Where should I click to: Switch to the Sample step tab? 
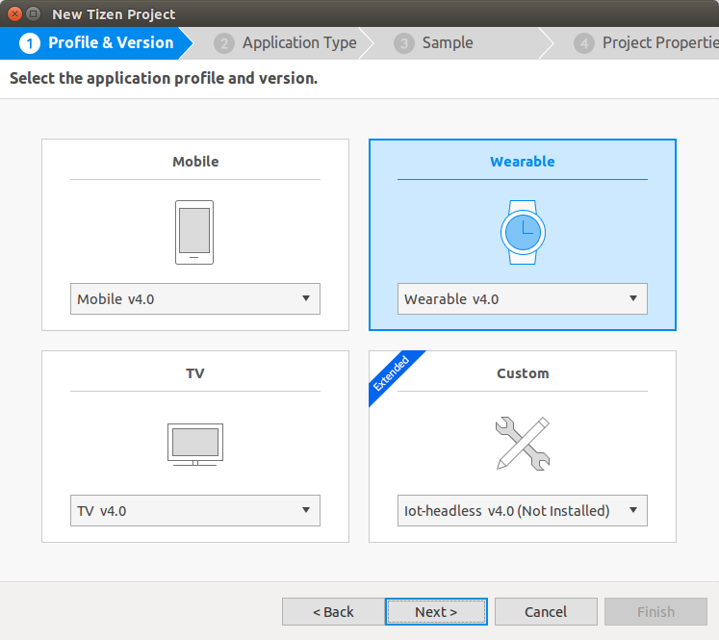pos(448,43)
